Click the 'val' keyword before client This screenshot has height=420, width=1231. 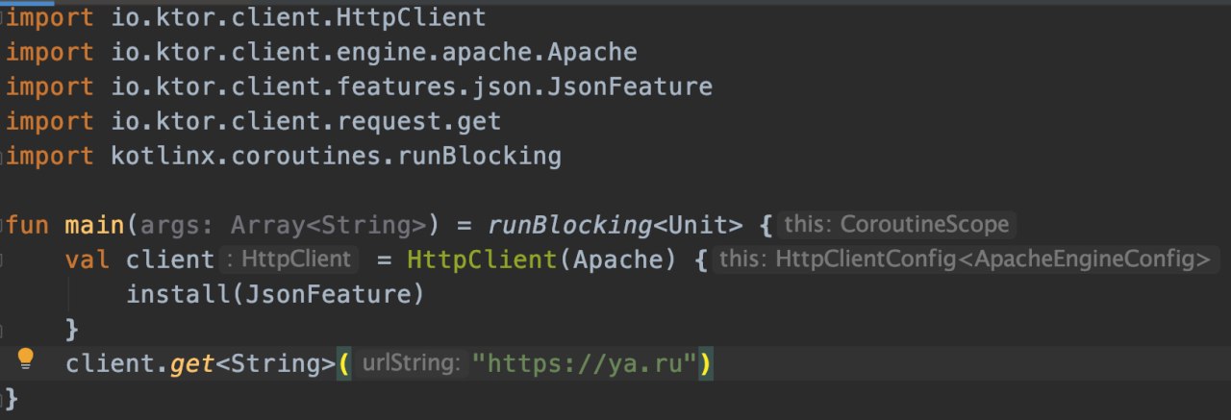tap(88, 260)
